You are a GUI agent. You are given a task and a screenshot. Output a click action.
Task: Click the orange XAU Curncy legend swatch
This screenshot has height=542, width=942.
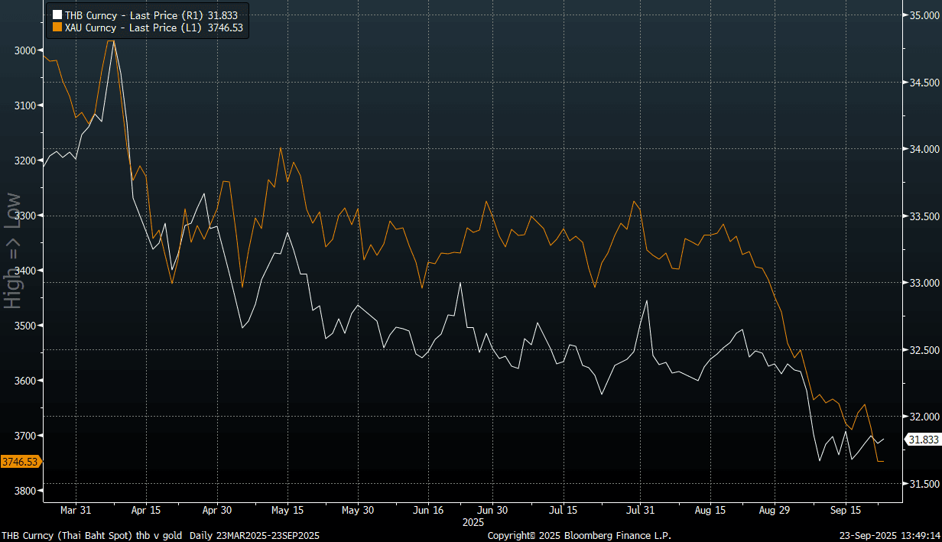(x=57, y=27)
